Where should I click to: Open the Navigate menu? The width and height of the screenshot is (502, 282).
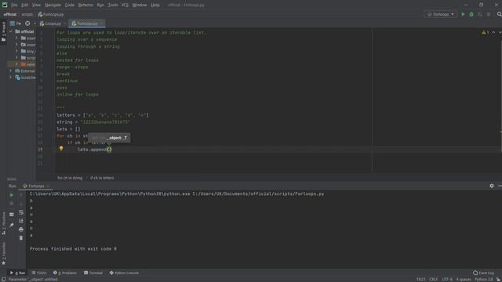[x=53, y=5]
